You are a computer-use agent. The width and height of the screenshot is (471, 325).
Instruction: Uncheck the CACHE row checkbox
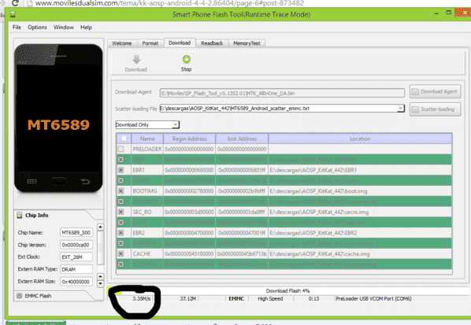pos(121,254)
